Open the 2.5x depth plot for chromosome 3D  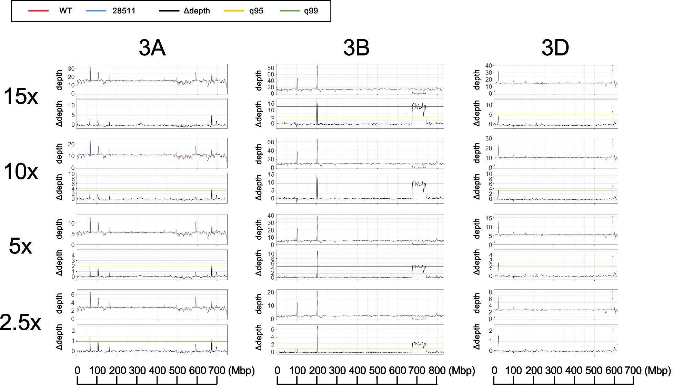point(555,304)
